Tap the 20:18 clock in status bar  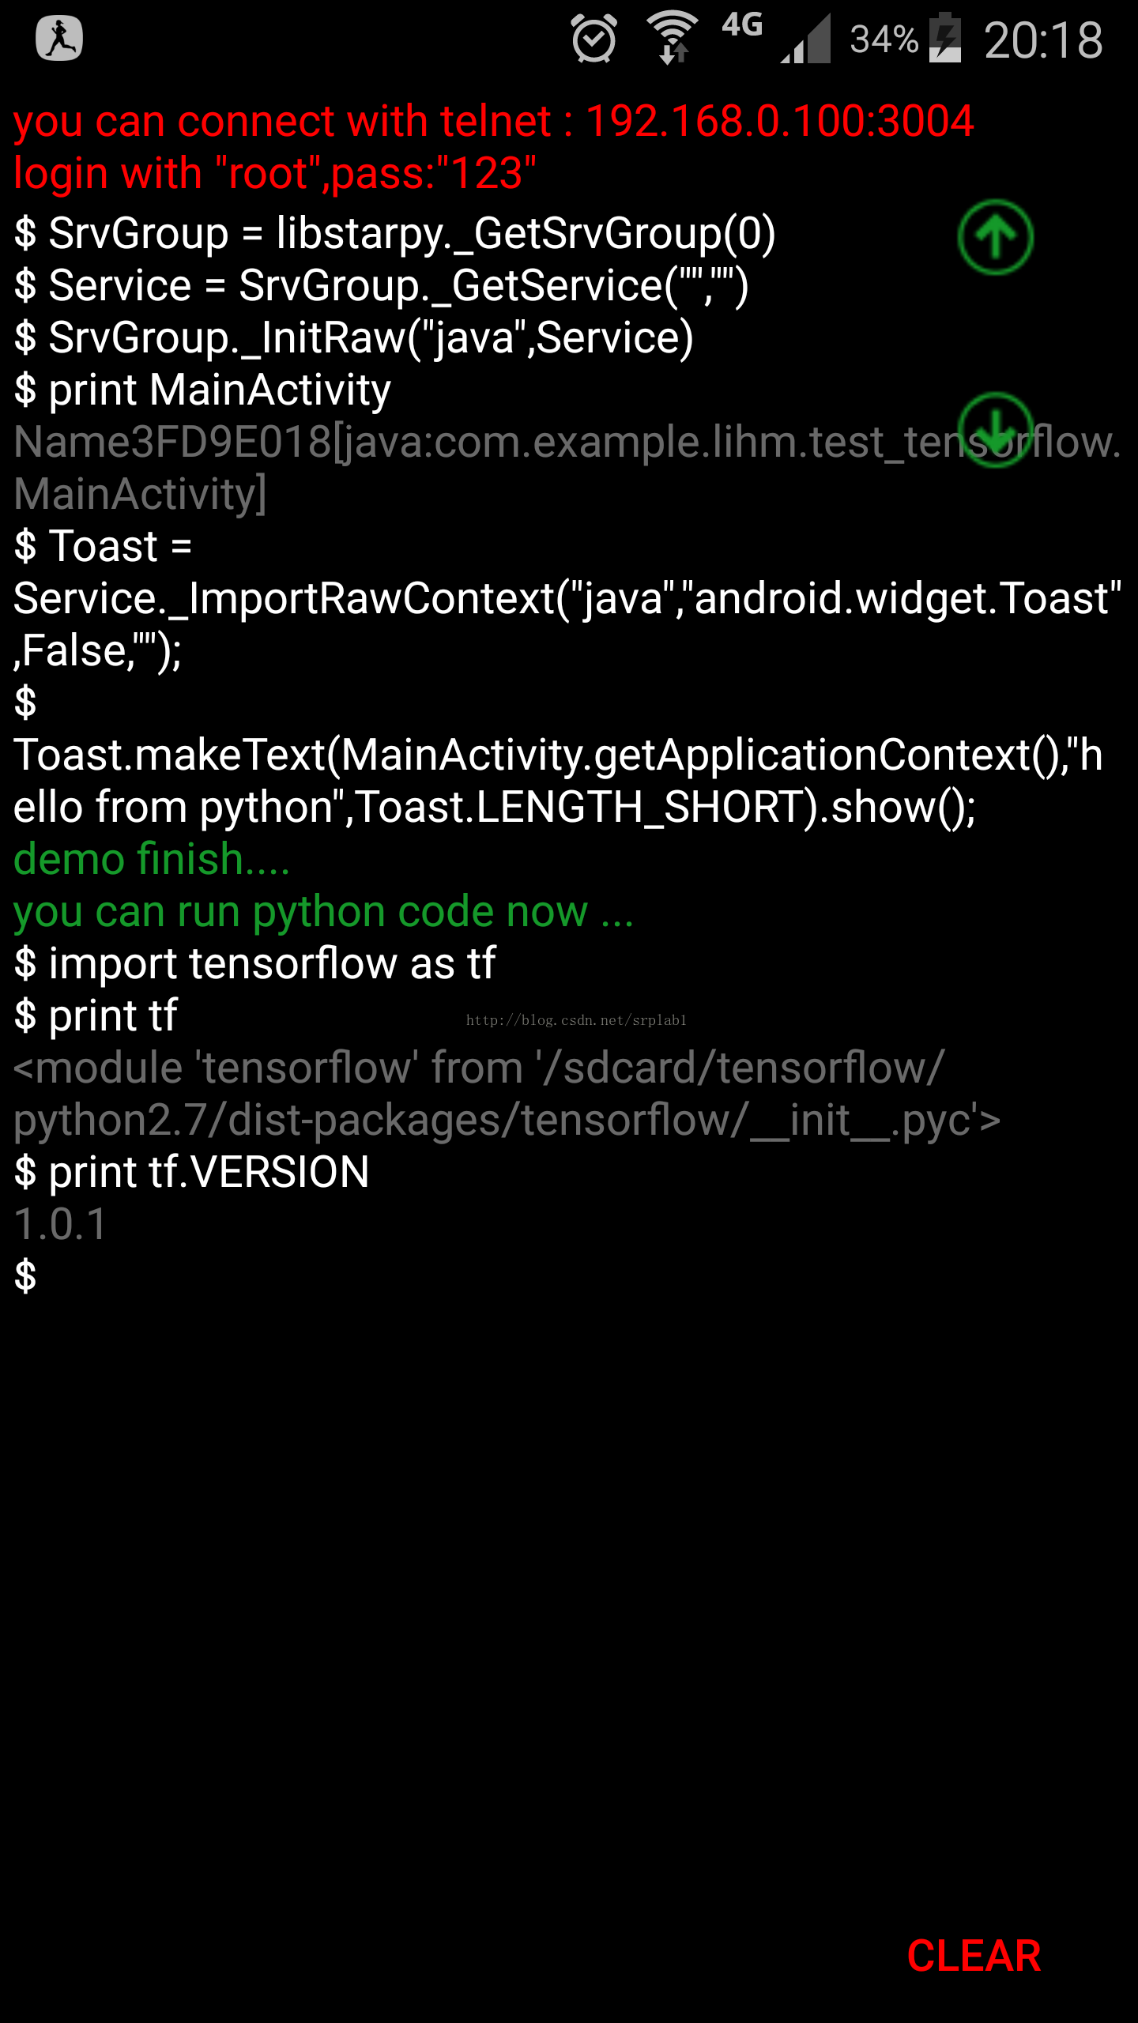coord(1043,40)
